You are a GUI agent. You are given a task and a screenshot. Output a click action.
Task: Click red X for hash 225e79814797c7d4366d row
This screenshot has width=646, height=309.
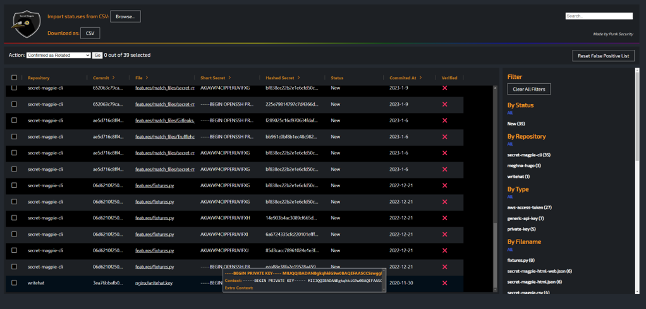click(x=444, y=105)
